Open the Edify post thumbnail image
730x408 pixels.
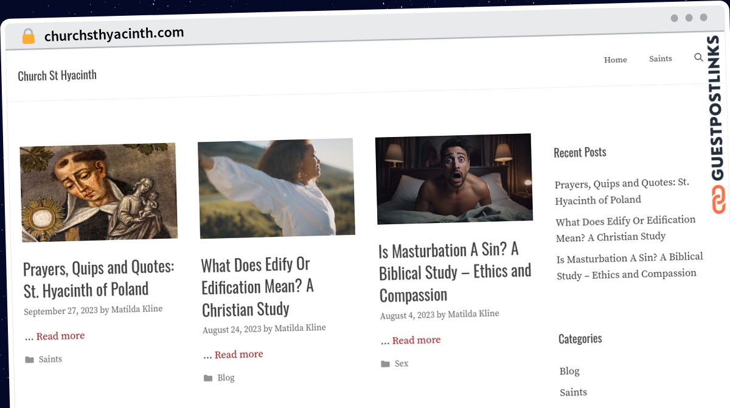point(276,188)
